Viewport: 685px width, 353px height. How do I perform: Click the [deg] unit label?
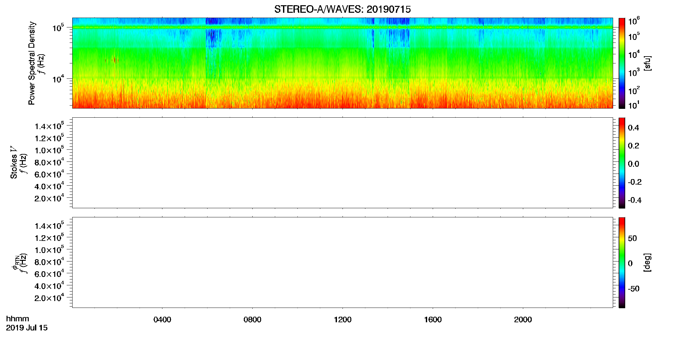tap(647, 262)
